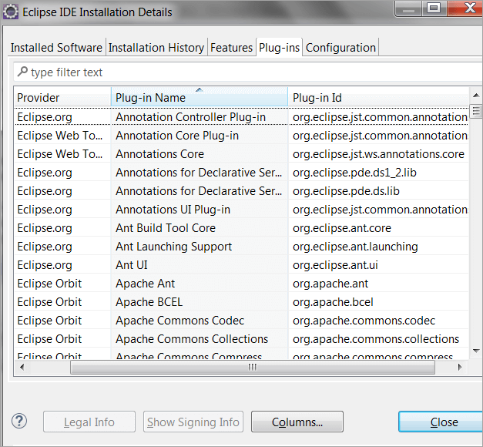Click plug-in id org.eclipse.pde.ds1_2.lib
The image size is (483, 447).
point(354,173)
